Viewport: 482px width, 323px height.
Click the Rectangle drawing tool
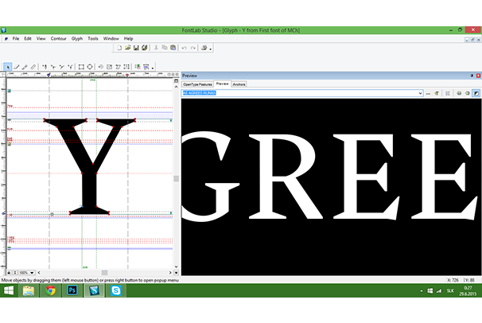80,67
